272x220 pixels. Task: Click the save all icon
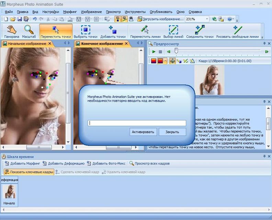[26, 19]
